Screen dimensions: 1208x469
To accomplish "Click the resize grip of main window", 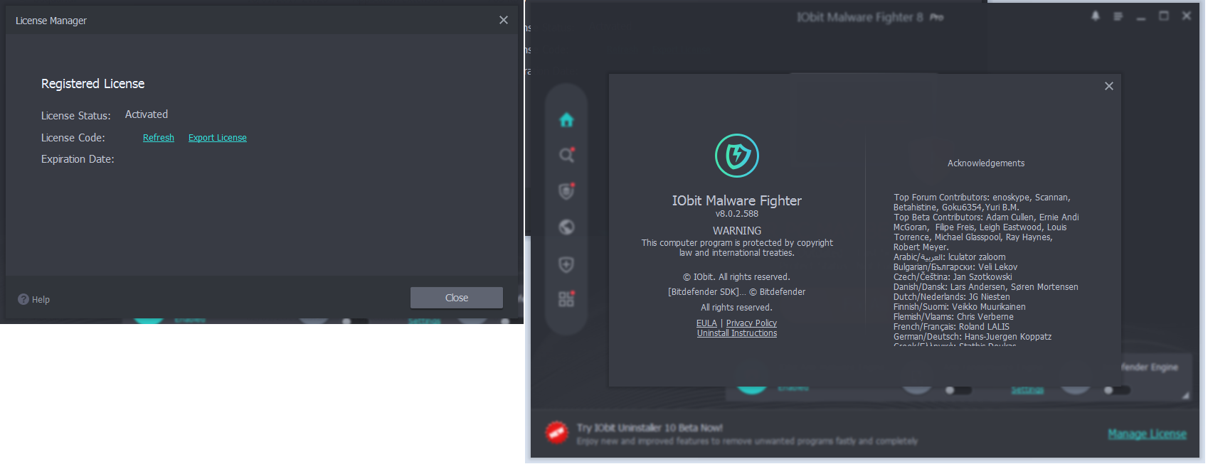I will click(x=1185, y=396).
